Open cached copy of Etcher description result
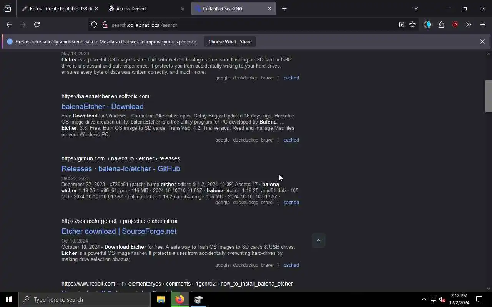This screenshot has width=492, height=307. click(291, 78)
